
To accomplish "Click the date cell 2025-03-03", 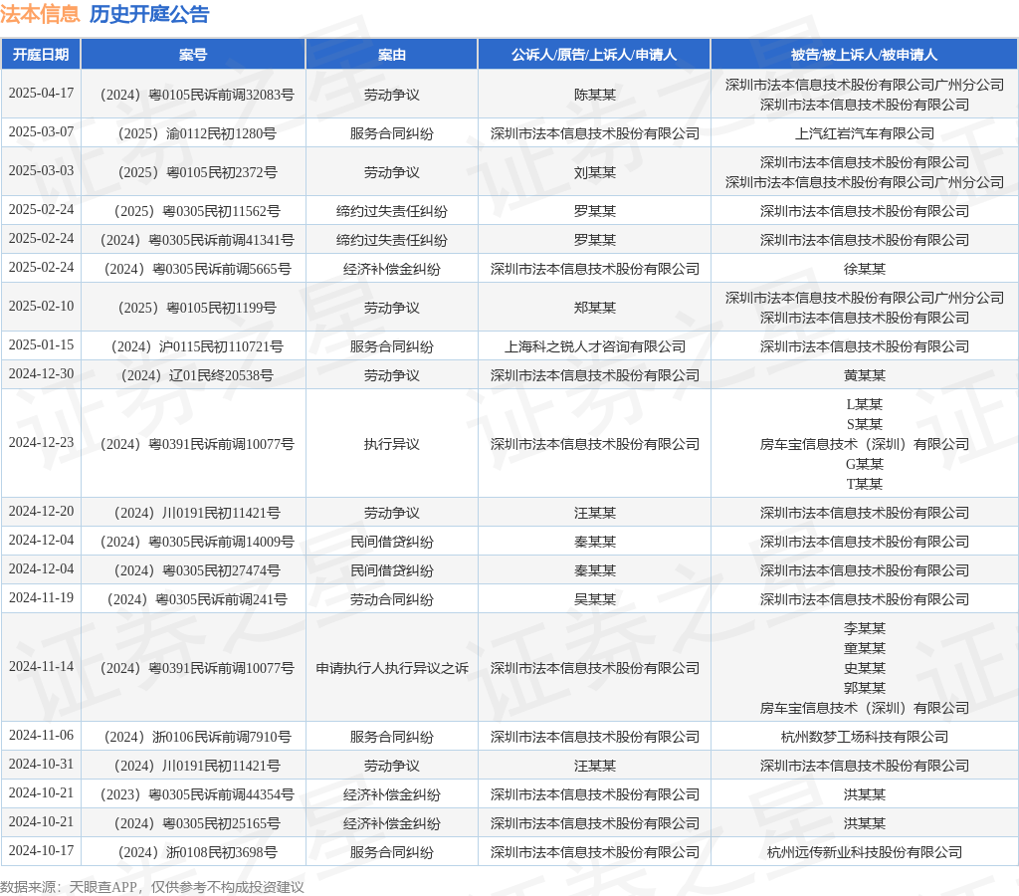I will [x=41, y=170].
